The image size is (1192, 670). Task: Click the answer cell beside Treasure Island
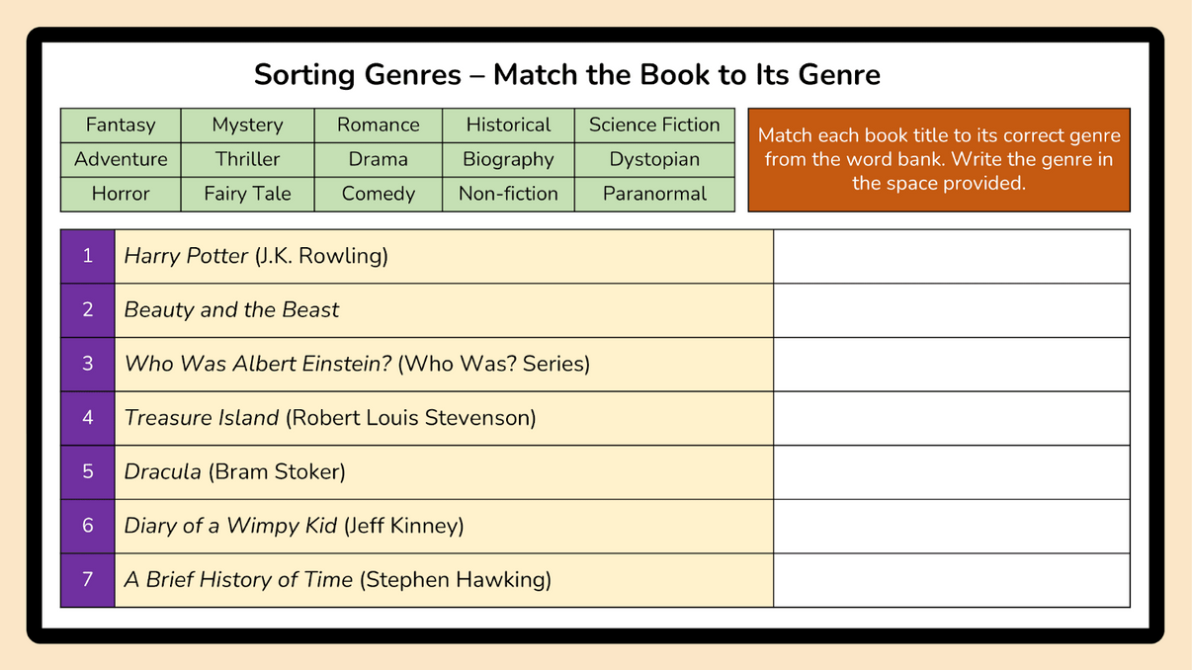(x=951, y=418)
